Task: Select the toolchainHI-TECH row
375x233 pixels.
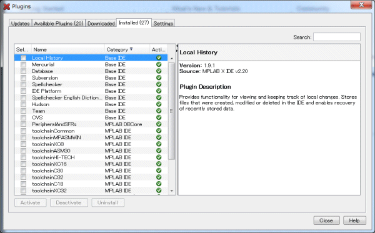Action: (x=91, y=157)
